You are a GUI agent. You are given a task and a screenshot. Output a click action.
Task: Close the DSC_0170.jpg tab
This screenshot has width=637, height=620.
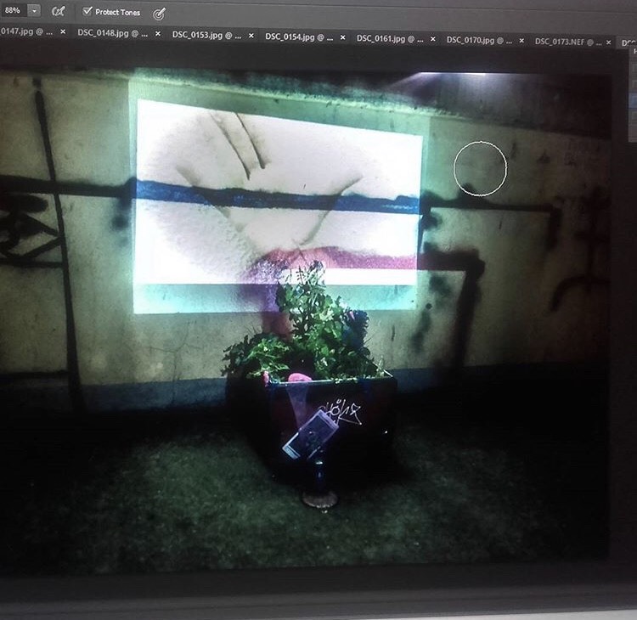[520, 41]
